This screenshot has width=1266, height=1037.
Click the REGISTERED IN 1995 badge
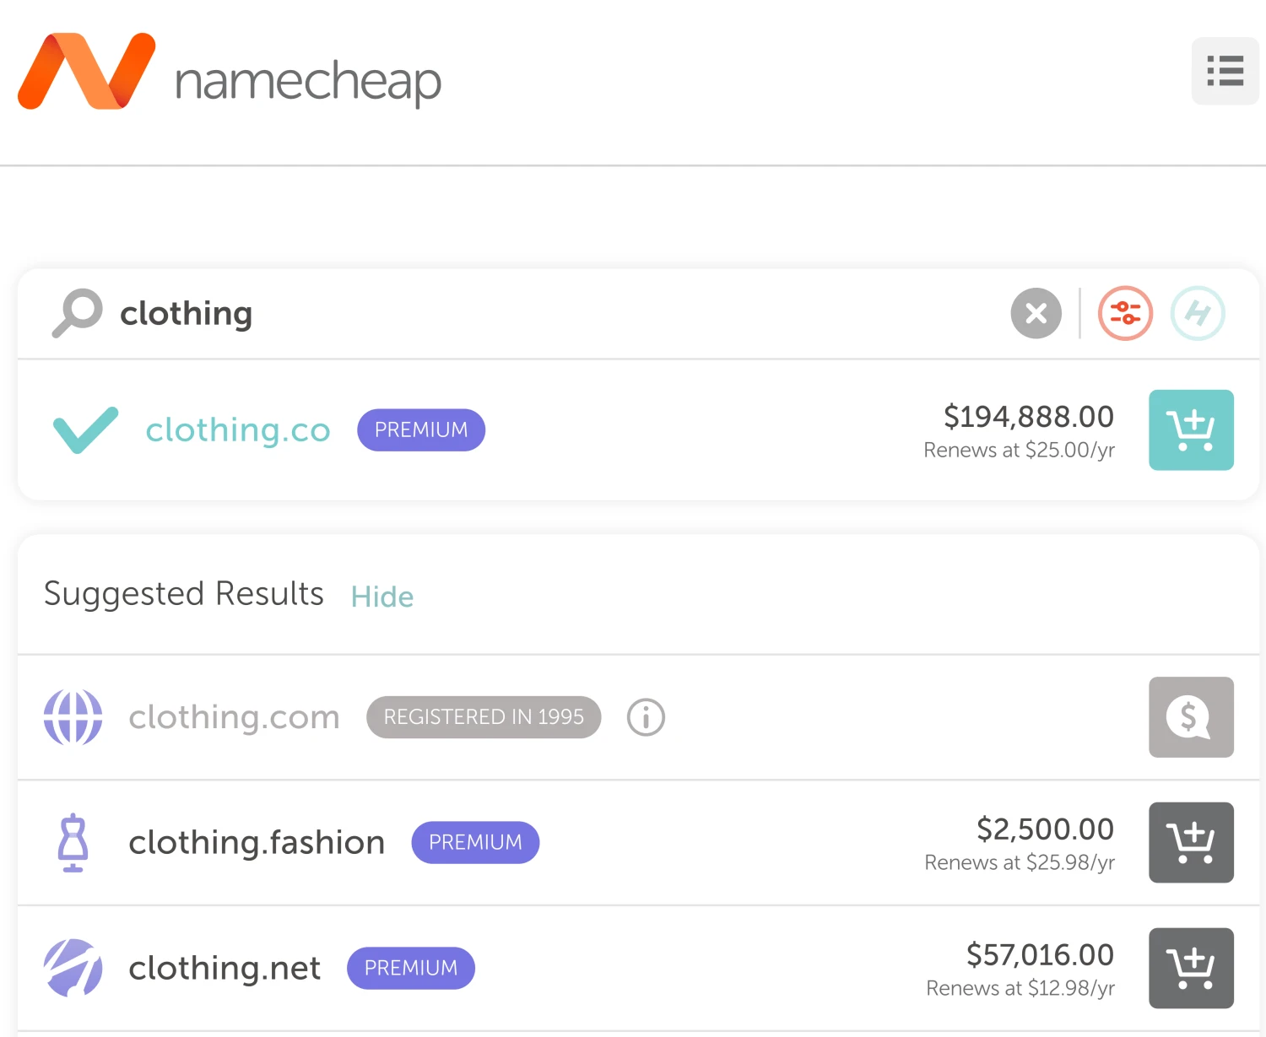point(484,717)
